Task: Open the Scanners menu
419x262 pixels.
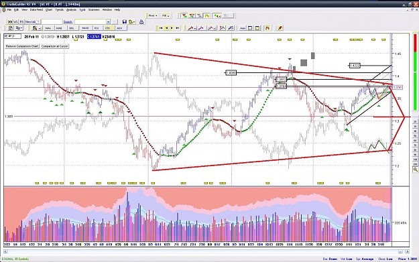Action: (x=94, y=9)
